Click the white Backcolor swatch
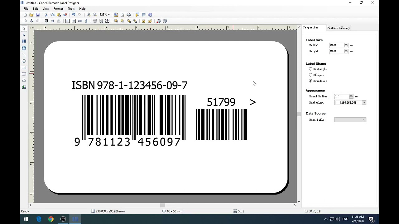 [x=338, y=103]
